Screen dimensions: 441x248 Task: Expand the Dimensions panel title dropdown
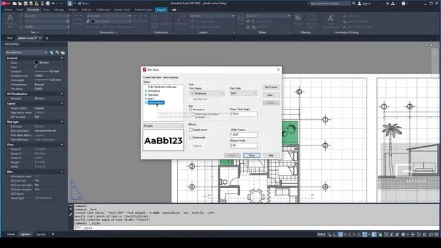pyautogui.click(x=108, y=32)
